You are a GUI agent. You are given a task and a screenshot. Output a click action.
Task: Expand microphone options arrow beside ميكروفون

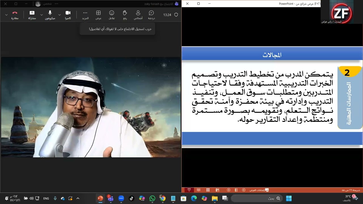(x=41, y=14)
